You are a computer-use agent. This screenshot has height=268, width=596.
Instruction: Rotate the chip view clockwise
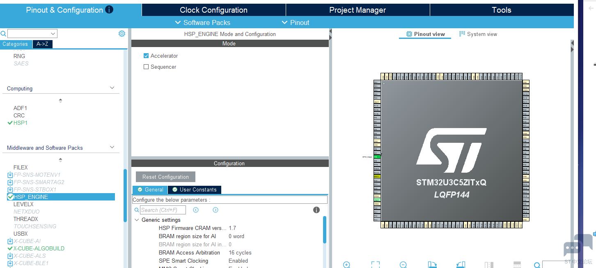[432, 265]
